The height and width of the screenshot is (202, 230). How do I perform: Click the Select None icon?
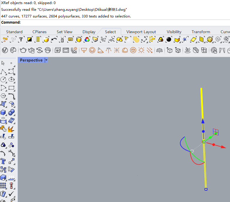tap(13, 39)
